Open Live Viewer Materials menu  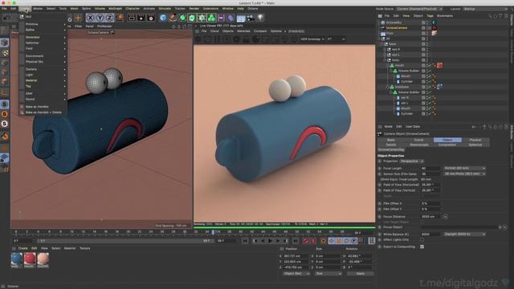tap(243, 31)
